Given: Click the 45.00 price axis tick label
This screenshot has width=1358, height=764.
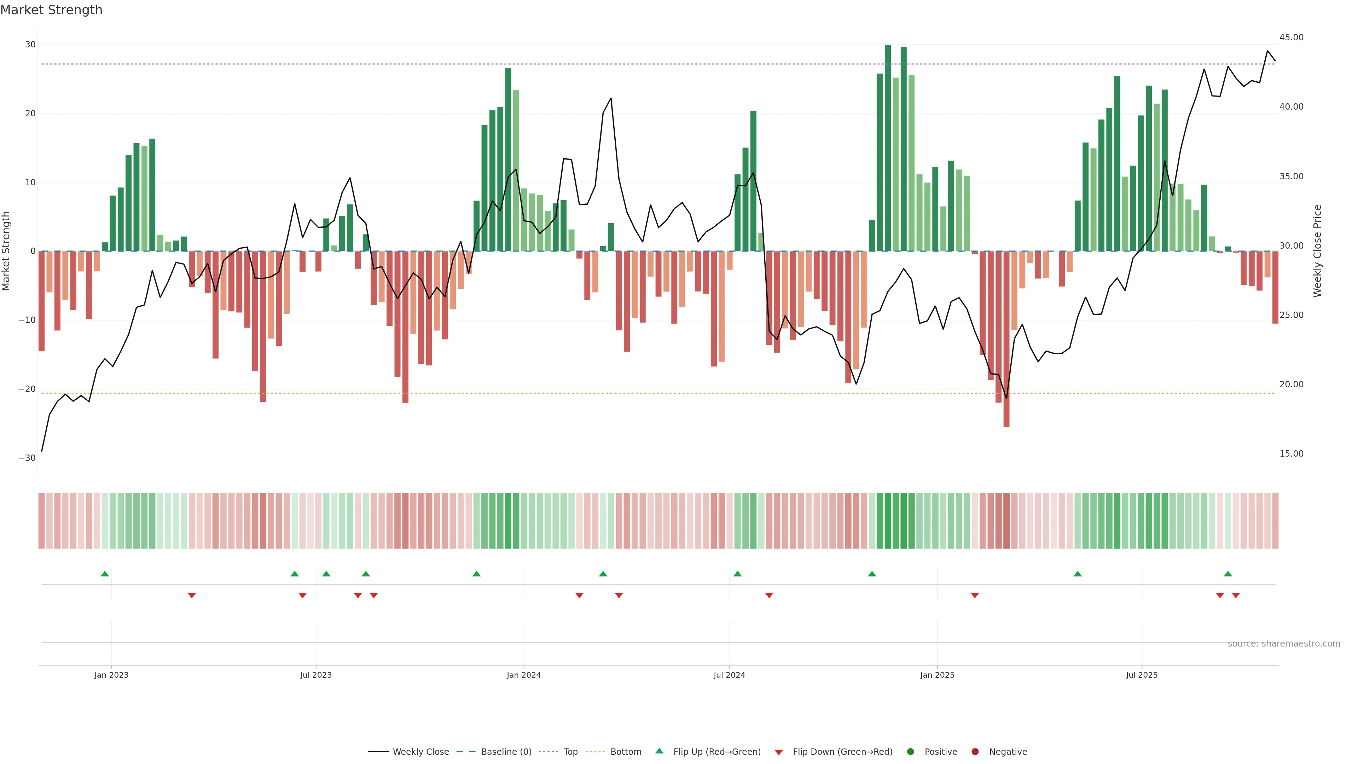Looking at the screenshot, I should click(1291, 37).
